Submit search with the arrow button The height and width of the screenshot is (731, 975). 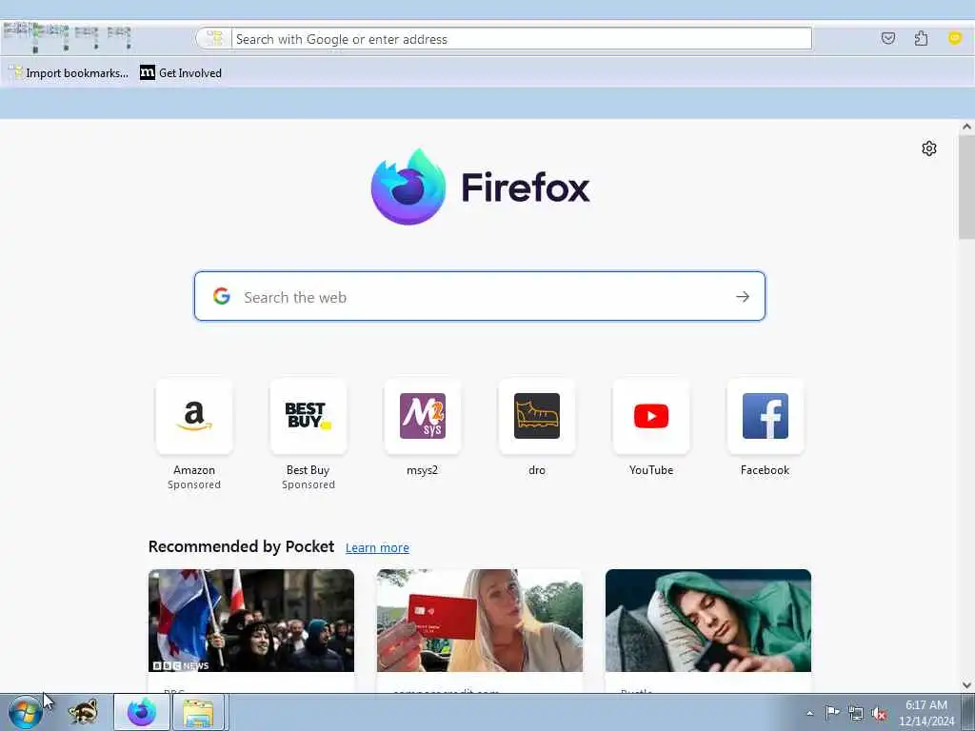pyautogui.click(x=743, y=297)
